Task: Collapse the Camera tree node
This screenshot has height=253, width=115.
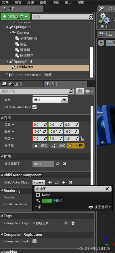Action: (10, 32)
